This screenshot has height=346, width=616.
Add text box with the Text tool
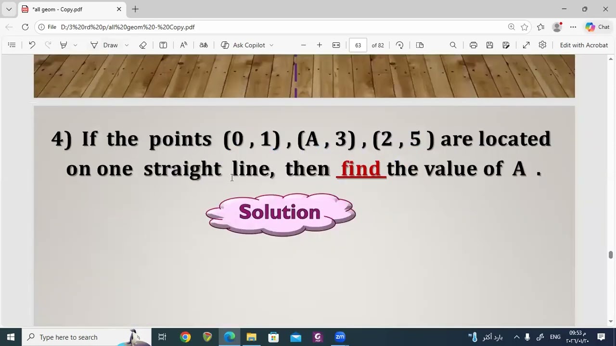coord(163,45)
